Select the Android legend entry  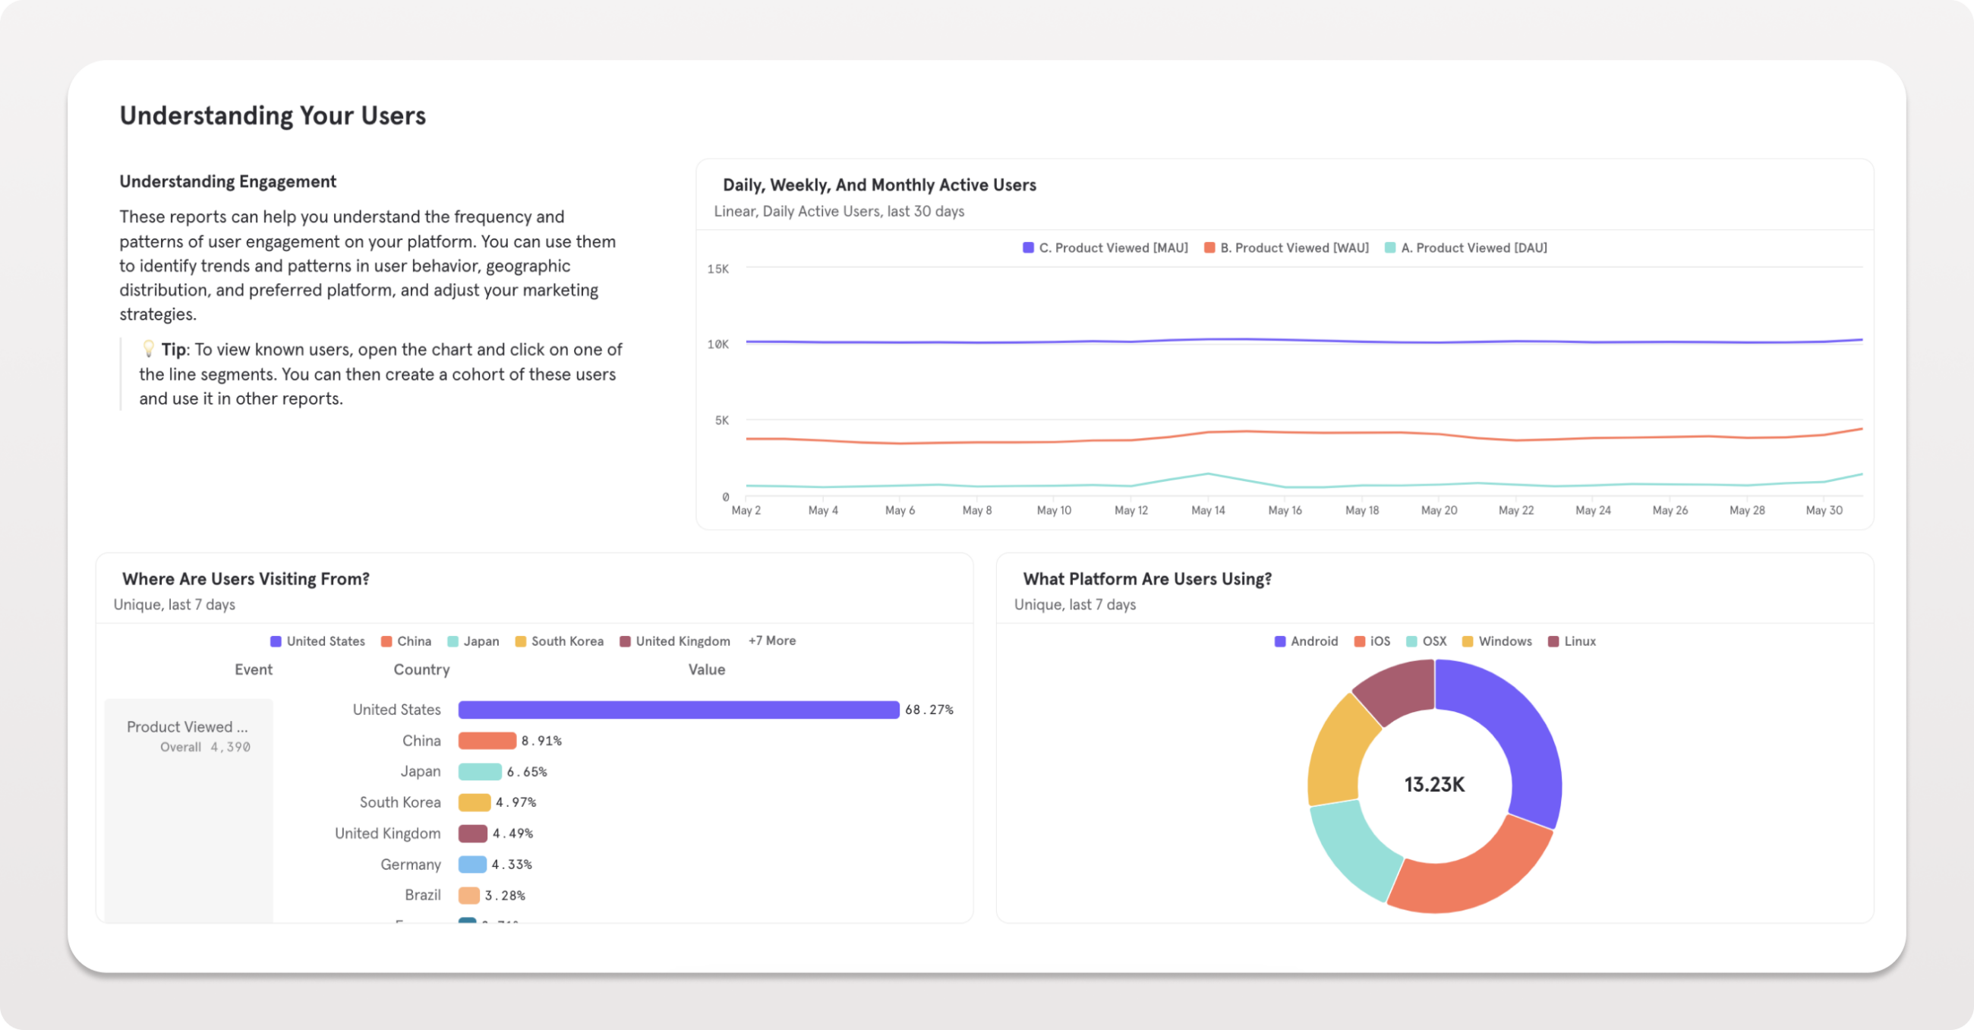(x=1306, y=641)
